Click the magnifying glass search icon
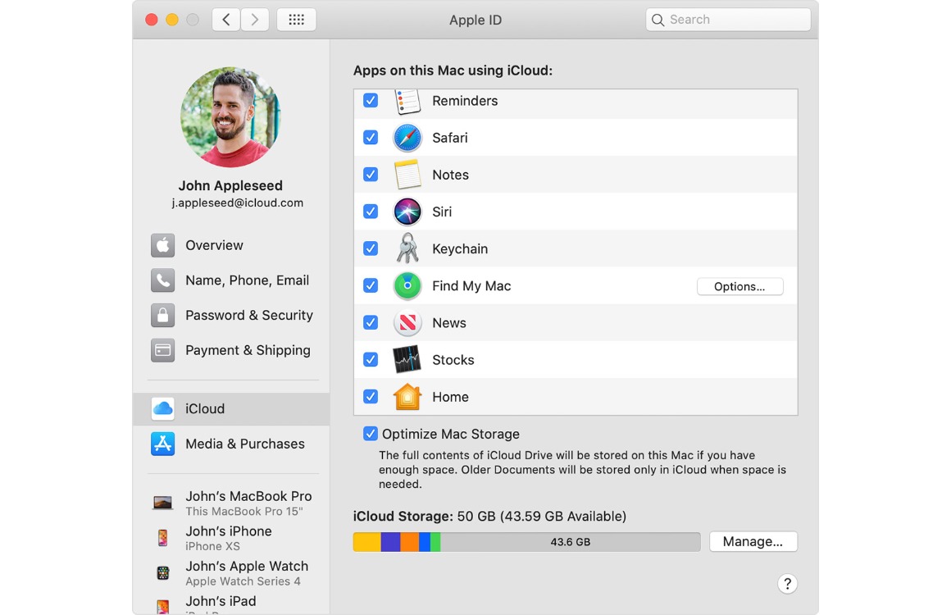951x615 pixels. [658, 20]
